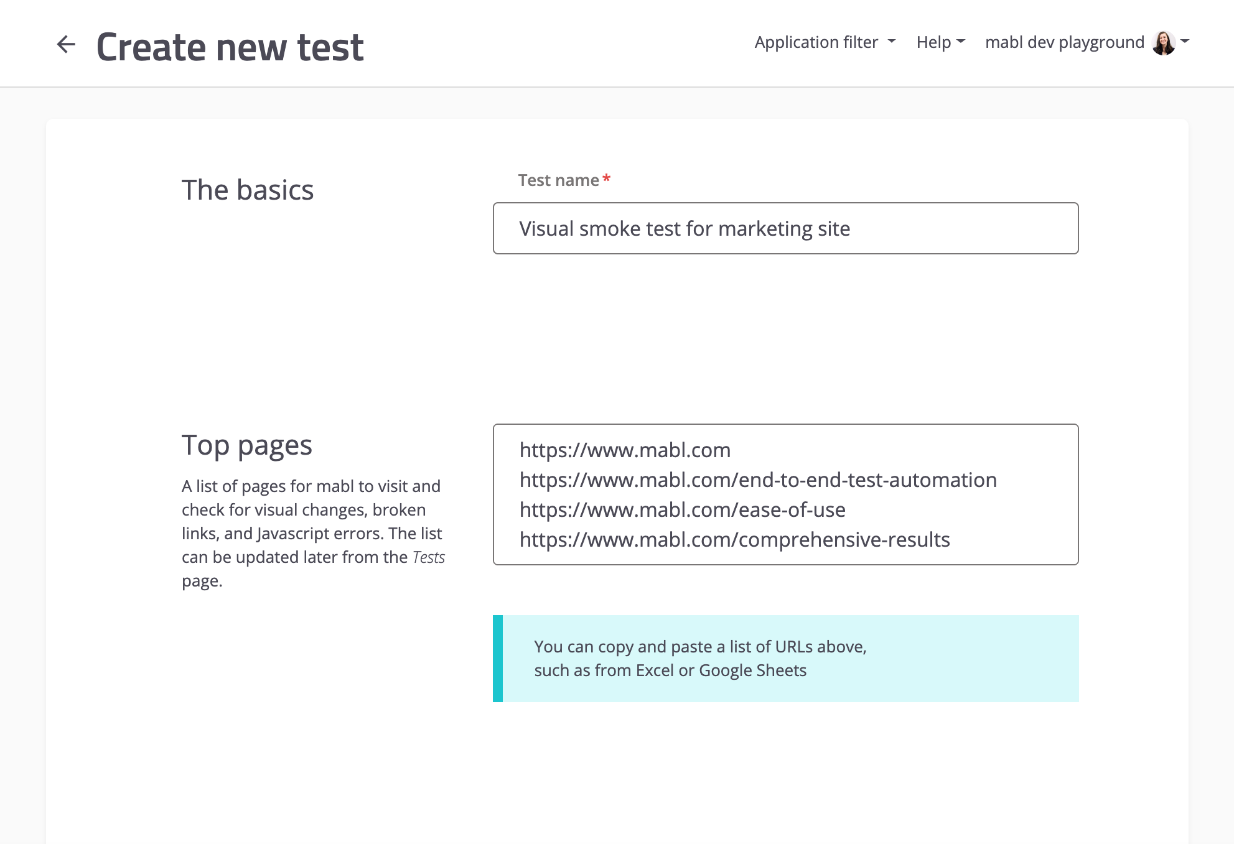
Task: Click the user avatar picture
Action: point(1163,43)
